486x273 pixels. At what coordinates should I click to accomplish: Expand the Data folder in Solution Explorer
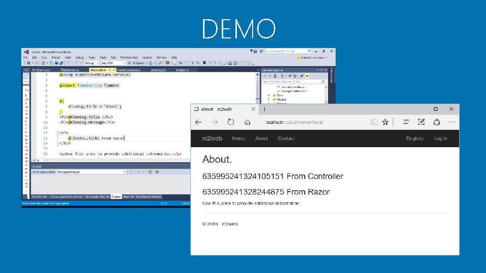[x=269, y=96]
